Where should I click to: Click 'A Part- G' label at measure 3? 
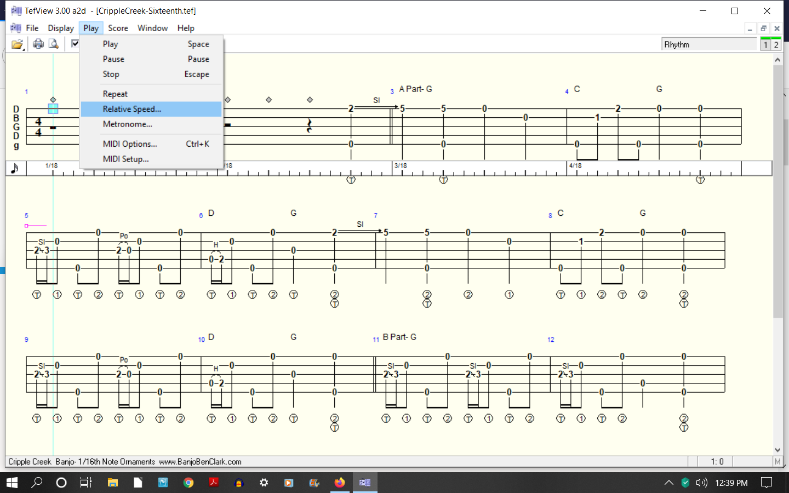(x=415, y=89)
